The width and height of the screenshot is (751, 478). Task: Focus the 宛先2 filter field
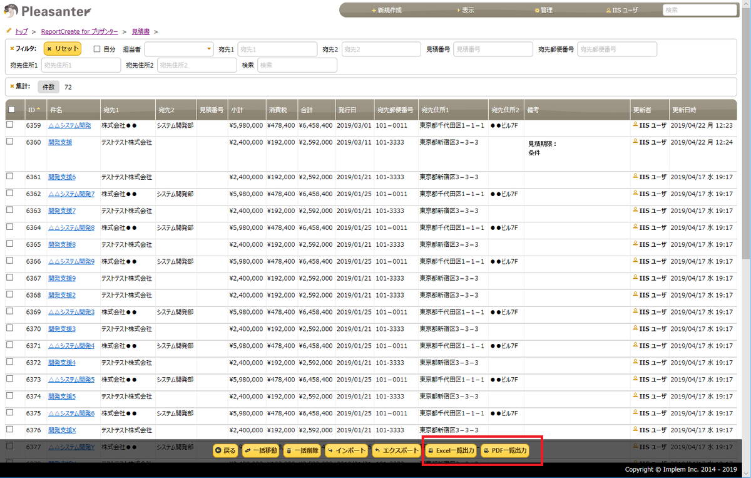click(381, 49)
